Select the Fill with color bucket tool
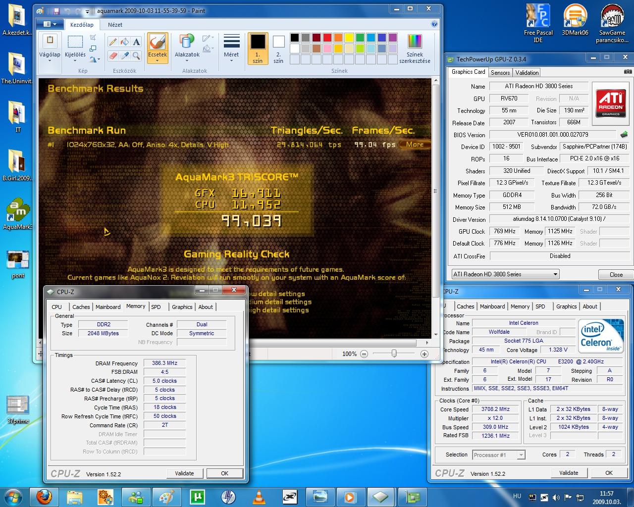This screenshot has height=507, width=634. click(x=125, y=42)
